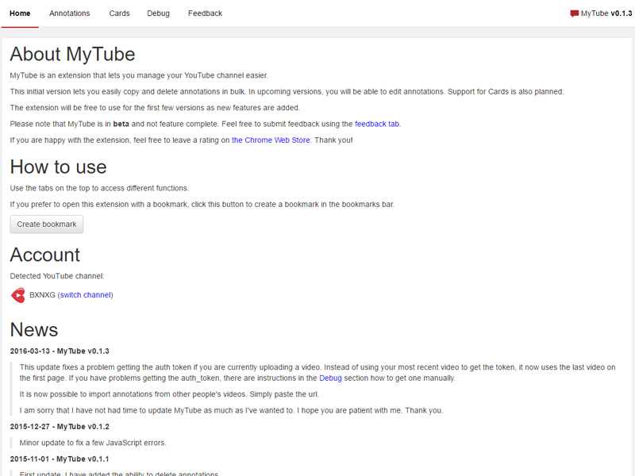
Task: Open the Feedback tab
Action: coord(205,13)
